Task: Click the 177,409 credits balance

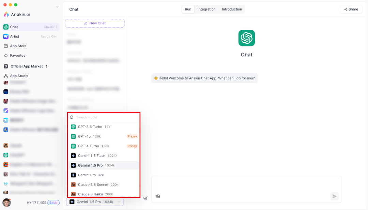Action: tap(37, 203)
